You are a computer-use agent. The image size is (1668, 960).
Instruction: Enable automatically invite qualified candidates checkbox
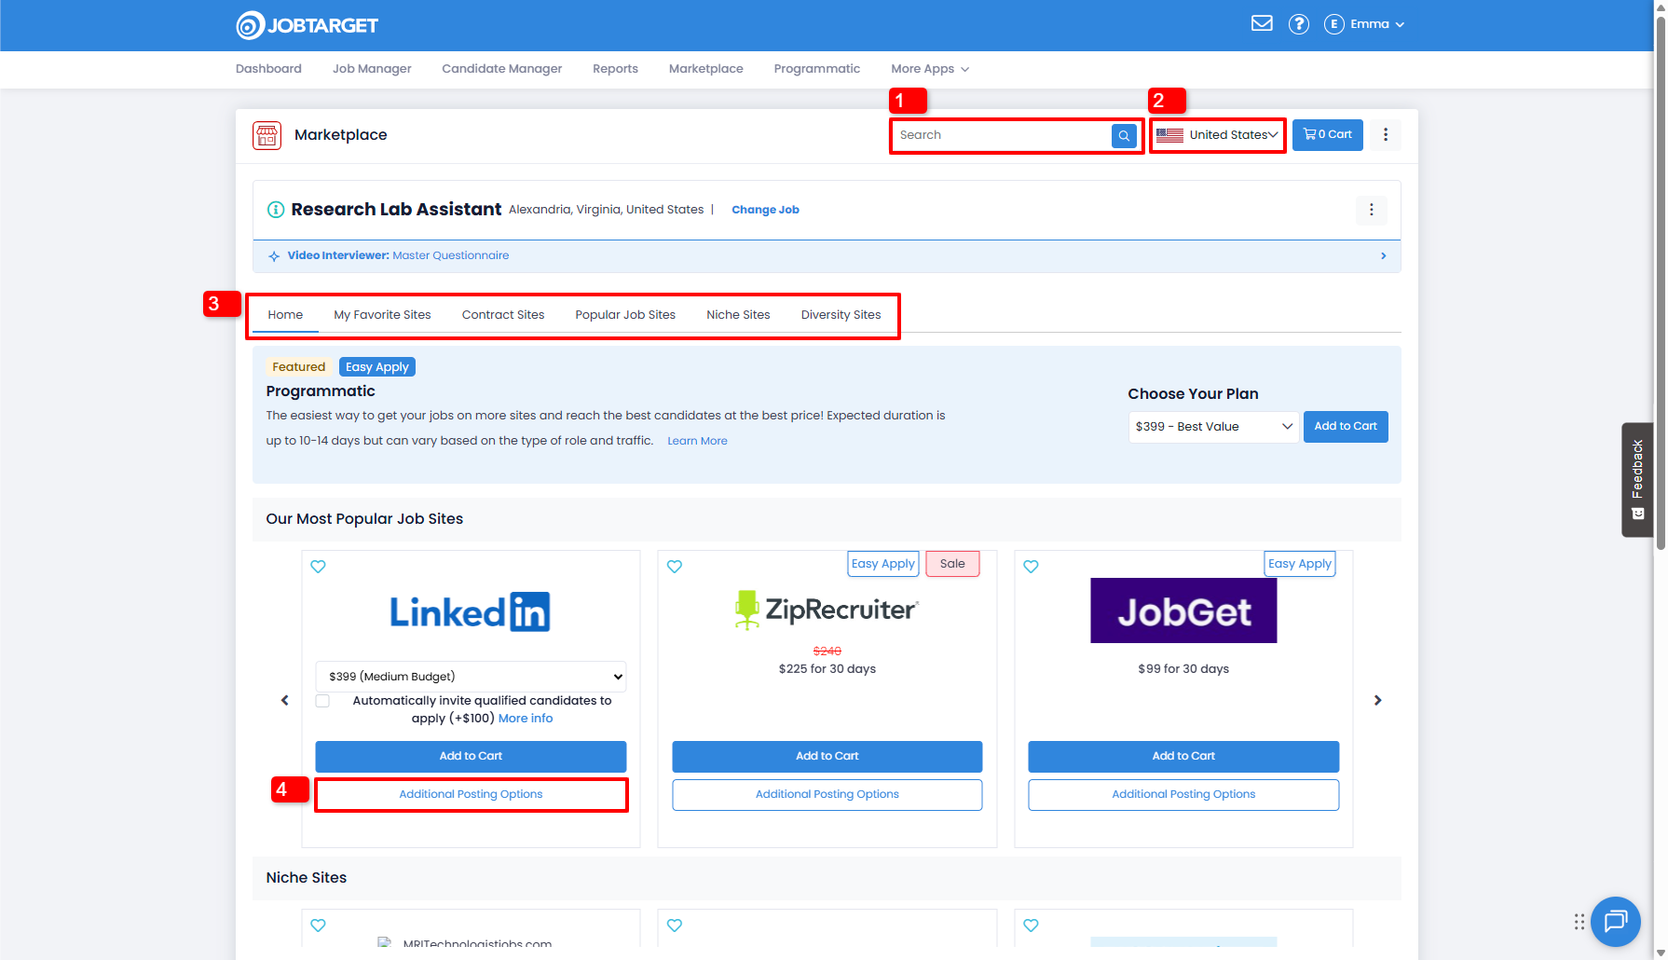(x=322, y=701)
